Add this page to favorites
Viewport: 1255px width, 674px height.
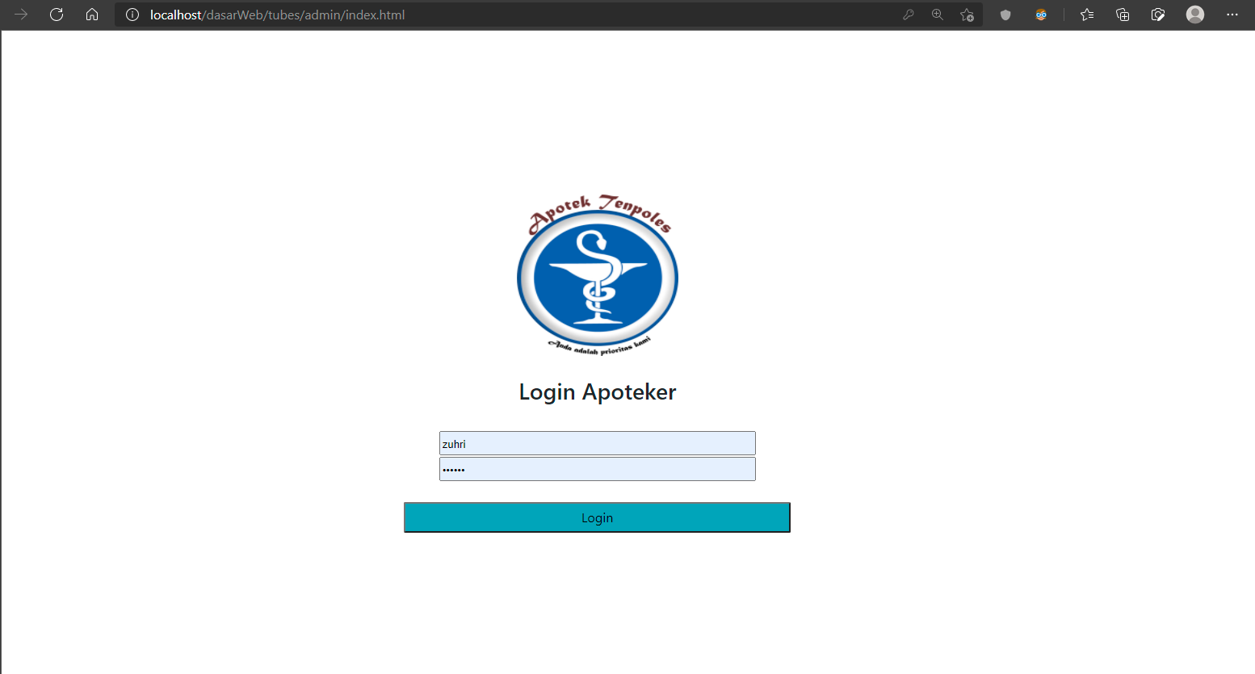click(967, 15)
